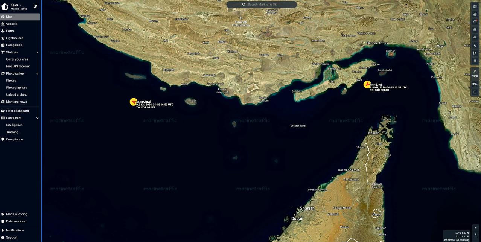The image size is (481, 242).
Task: Enter fullscreen map mode
Action: click(x=475, y=92)
